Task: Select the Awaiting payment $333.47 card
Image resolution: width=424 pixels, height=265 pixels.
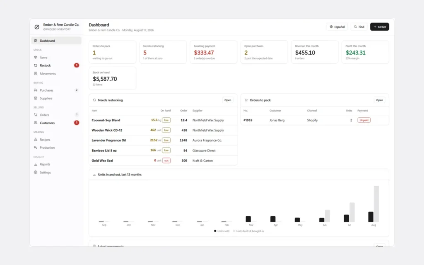Action: click(x=214, y=52)
